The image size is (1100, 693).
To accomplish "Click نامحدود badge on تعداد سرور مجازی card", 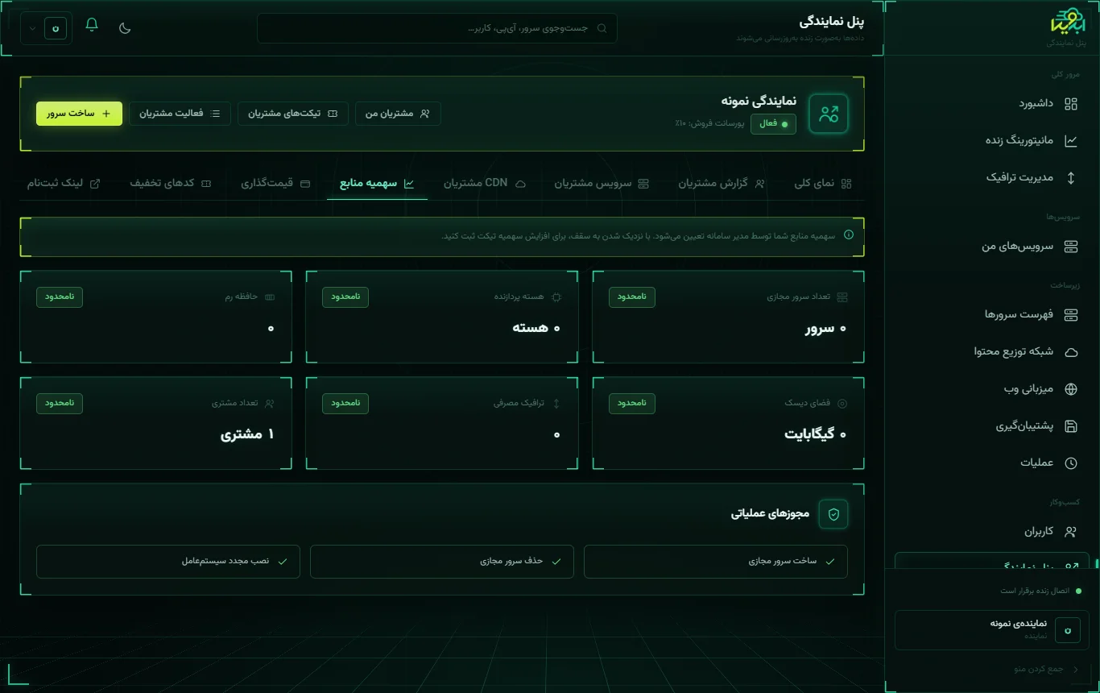I will pos(632,297).
